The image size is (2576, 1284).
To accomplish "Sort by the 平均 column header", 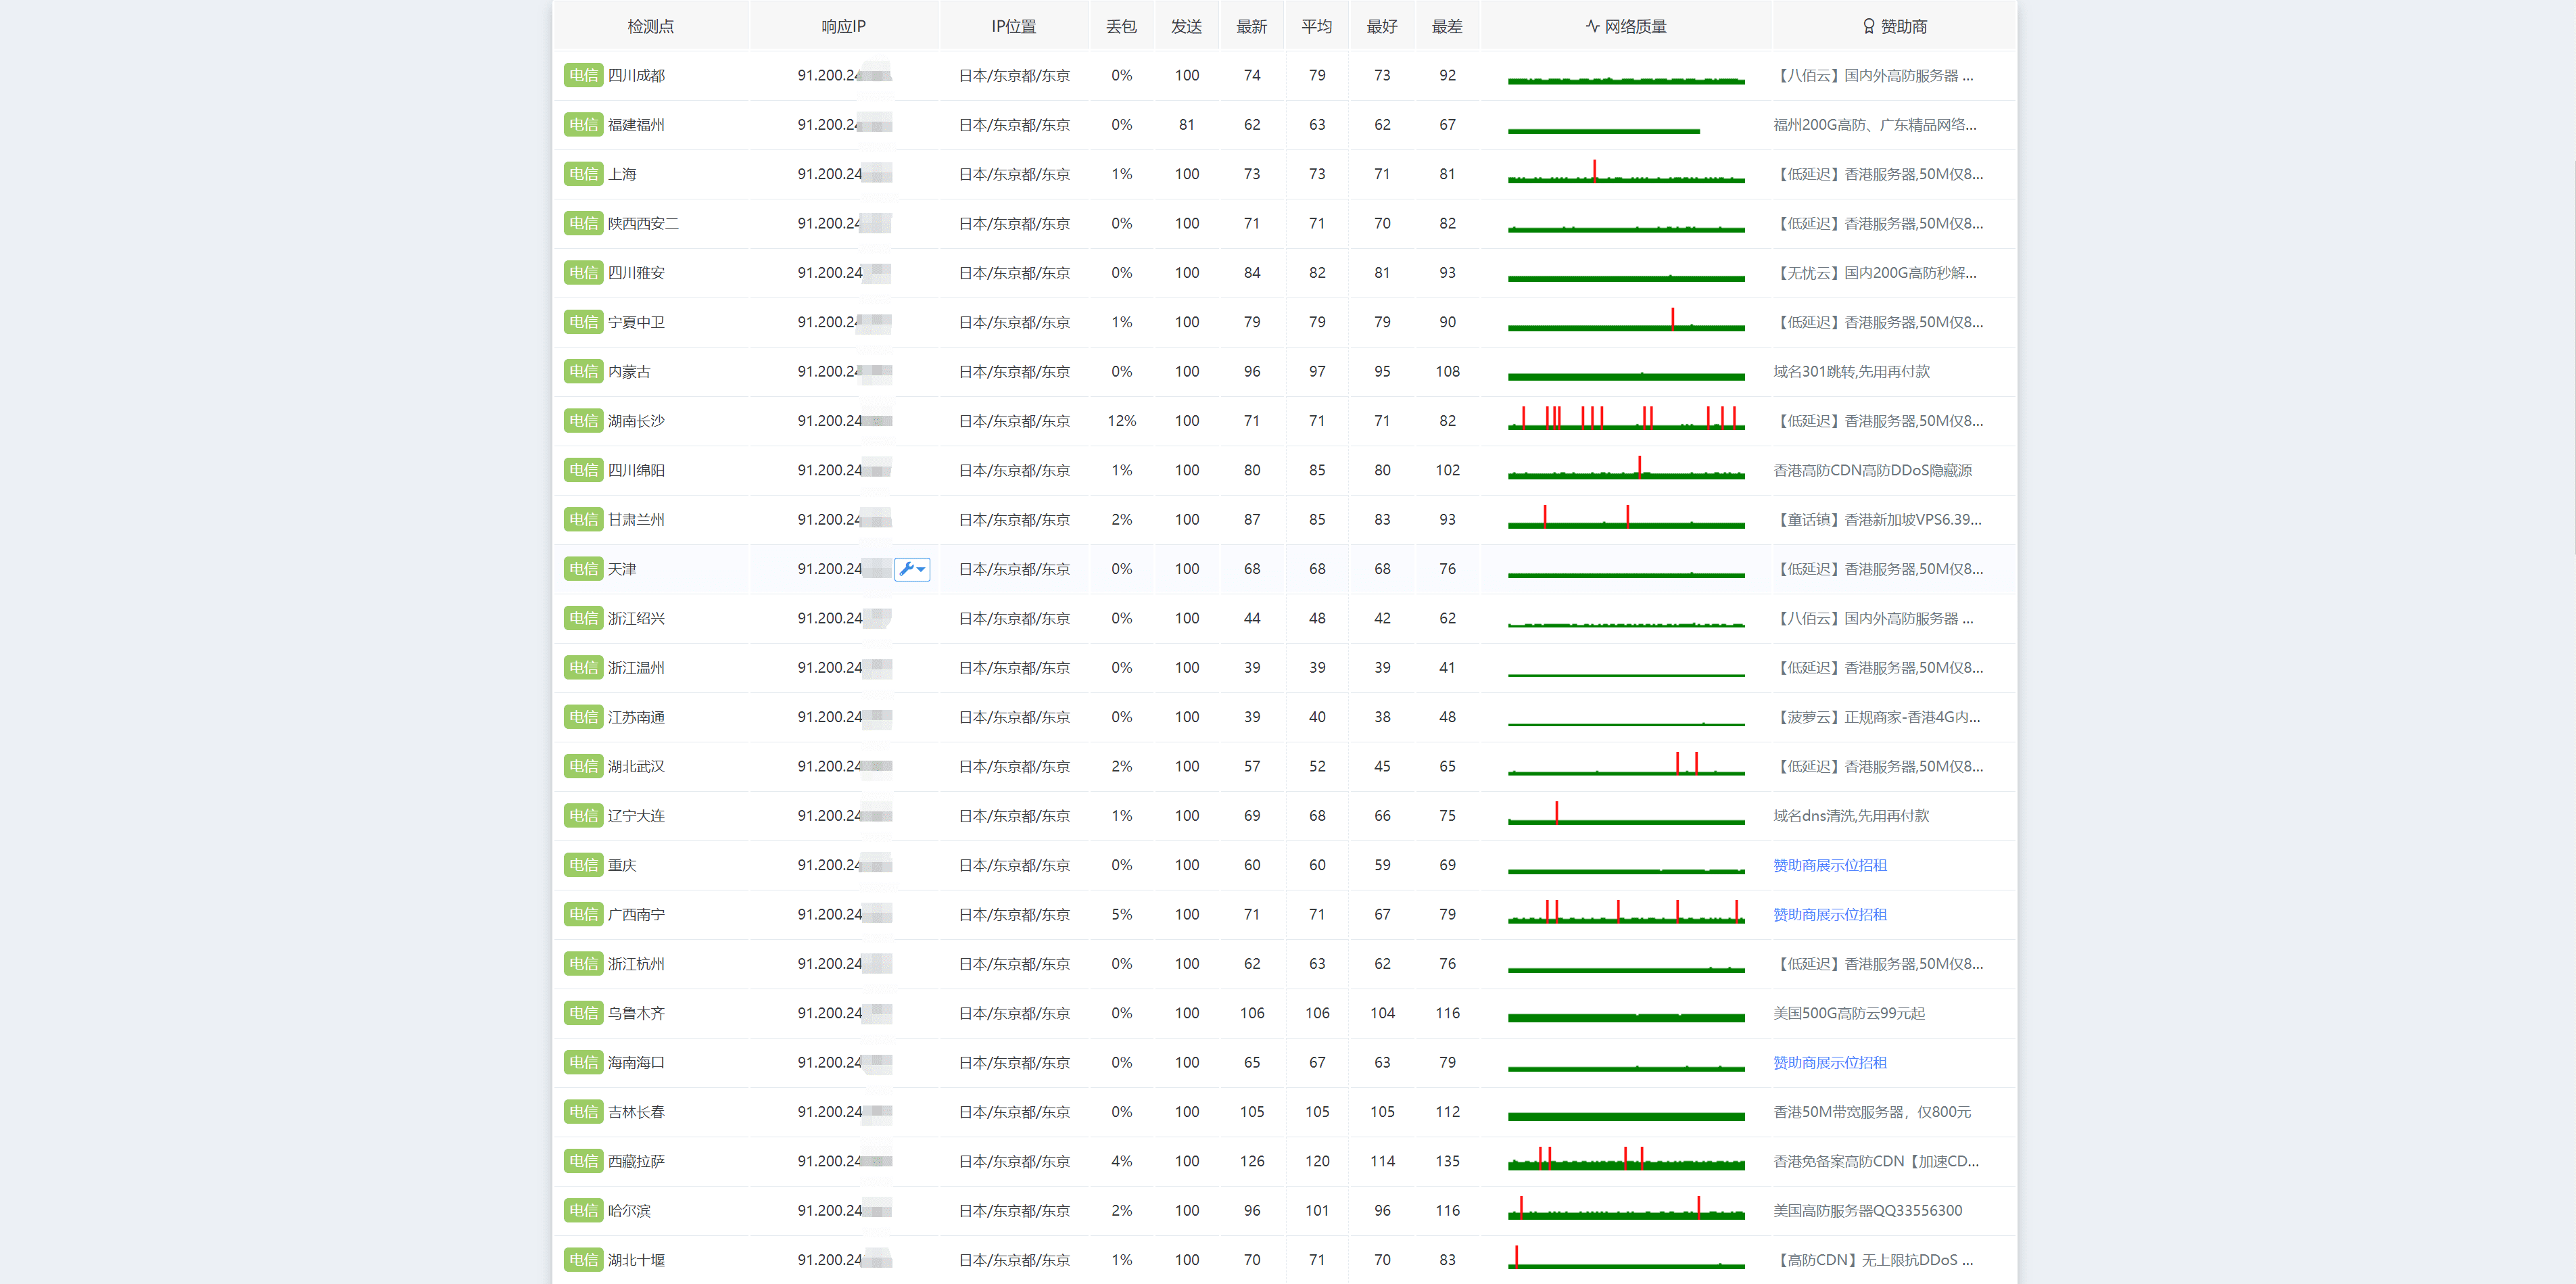I will coord(1316,26).
